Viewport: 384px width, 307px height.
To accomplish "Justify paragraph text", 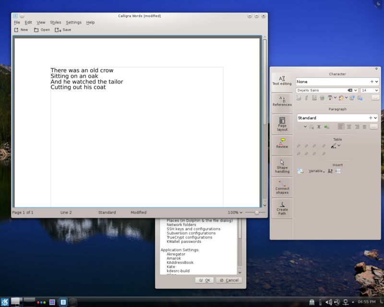I will point(364,127).
